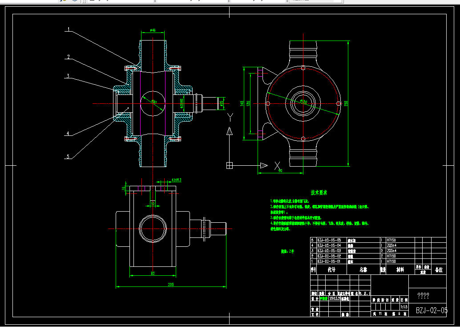Click the 205 overall length dimension

coord(171,284)
